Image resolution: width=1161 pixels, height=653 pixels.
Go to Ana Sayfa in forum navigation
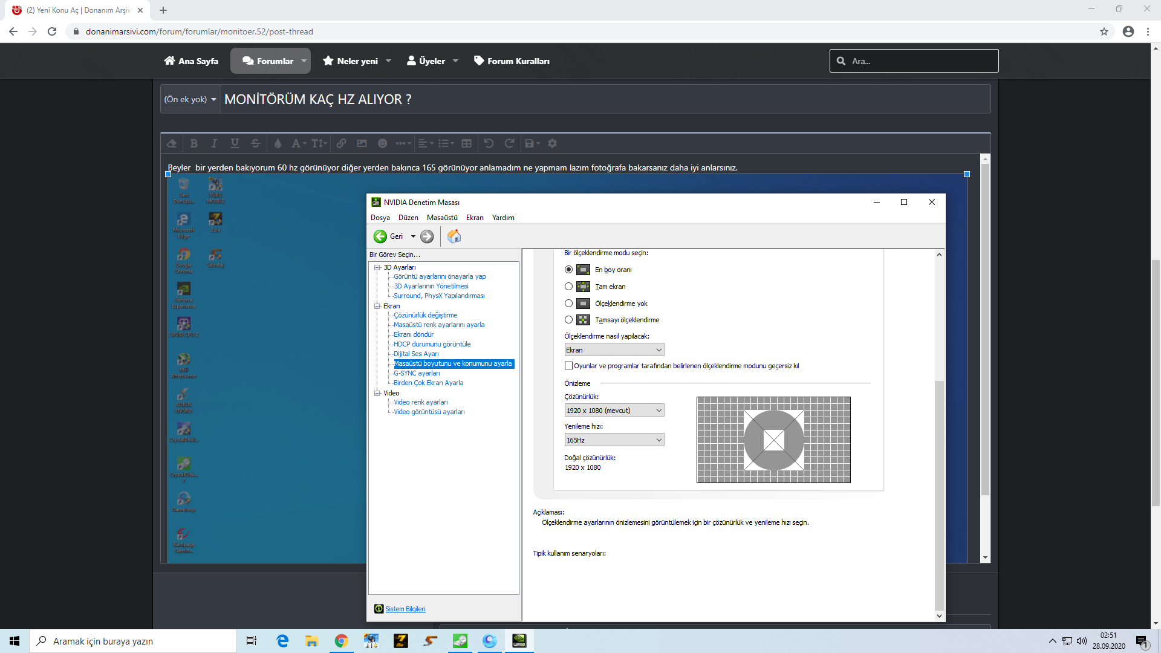(191, 61)
